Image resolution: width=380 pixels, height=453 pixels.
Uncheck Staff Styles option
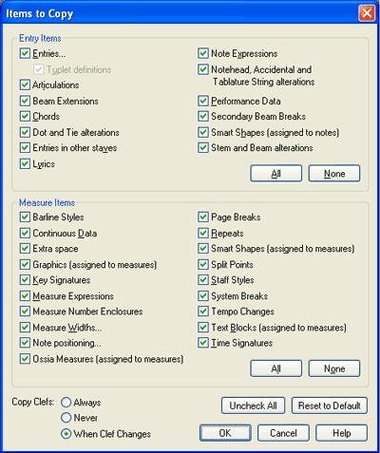point(203,280)
